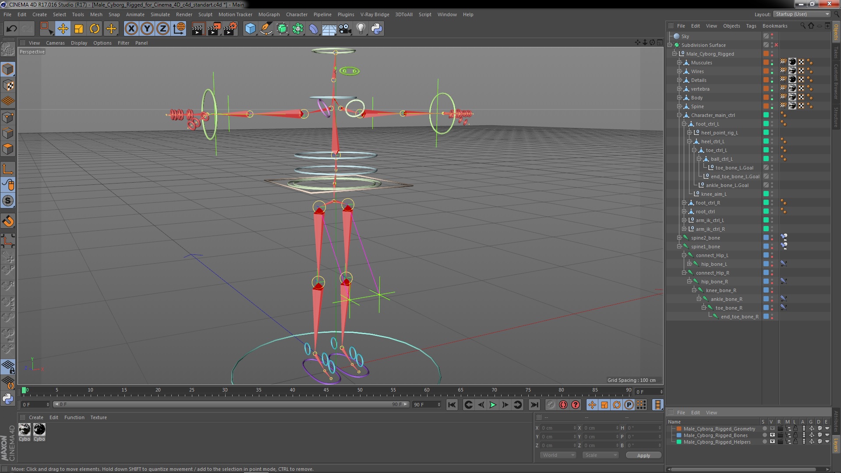
Task: Click the Muscules orange layer color swatch
Action: 766,62
